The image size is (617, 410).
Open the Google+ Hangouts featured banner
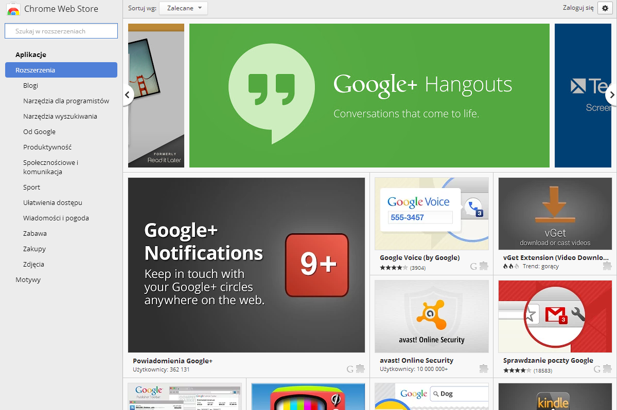(369, 96)
